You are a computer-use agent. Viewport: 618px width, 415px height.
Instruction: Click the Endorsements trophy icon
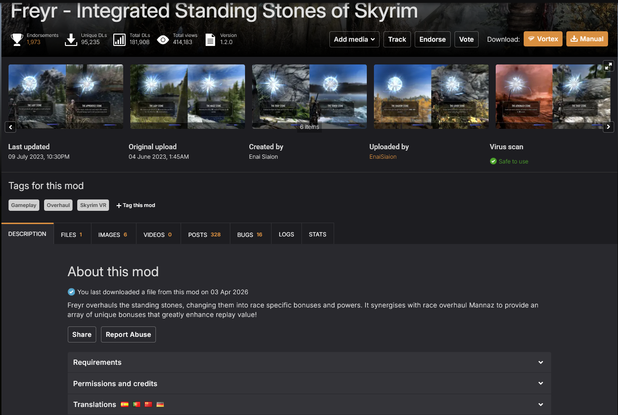[17, 39]
